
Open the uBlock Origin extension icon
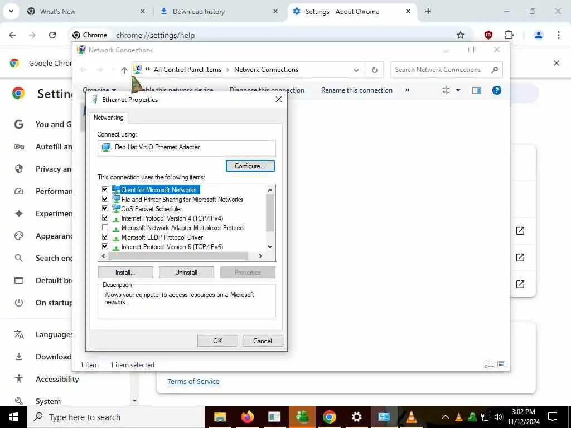click(488, 35)
